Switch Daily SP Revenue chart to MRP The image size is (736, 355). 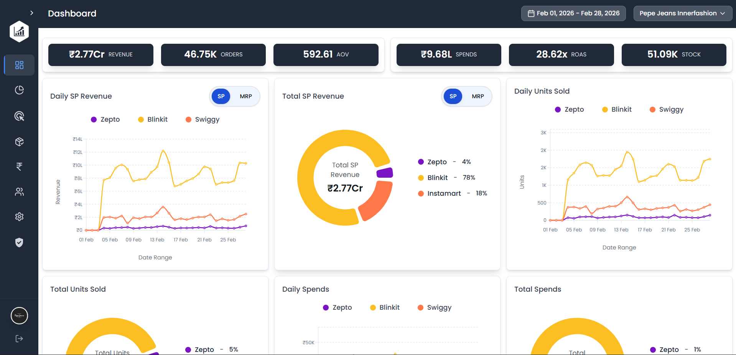pos(246,96)
